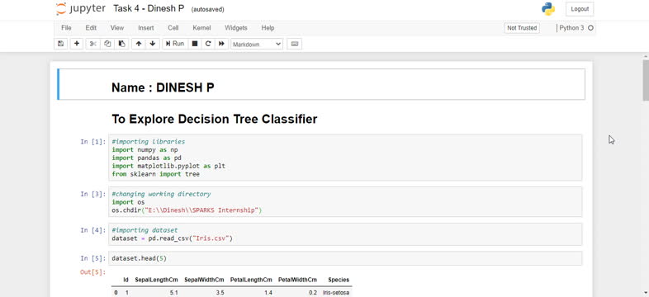The height and width of the screenshot is (297, 649).
Task: Paste cells below with the toolbar icon
Action: pyautogui.click(x=121, y=44)
